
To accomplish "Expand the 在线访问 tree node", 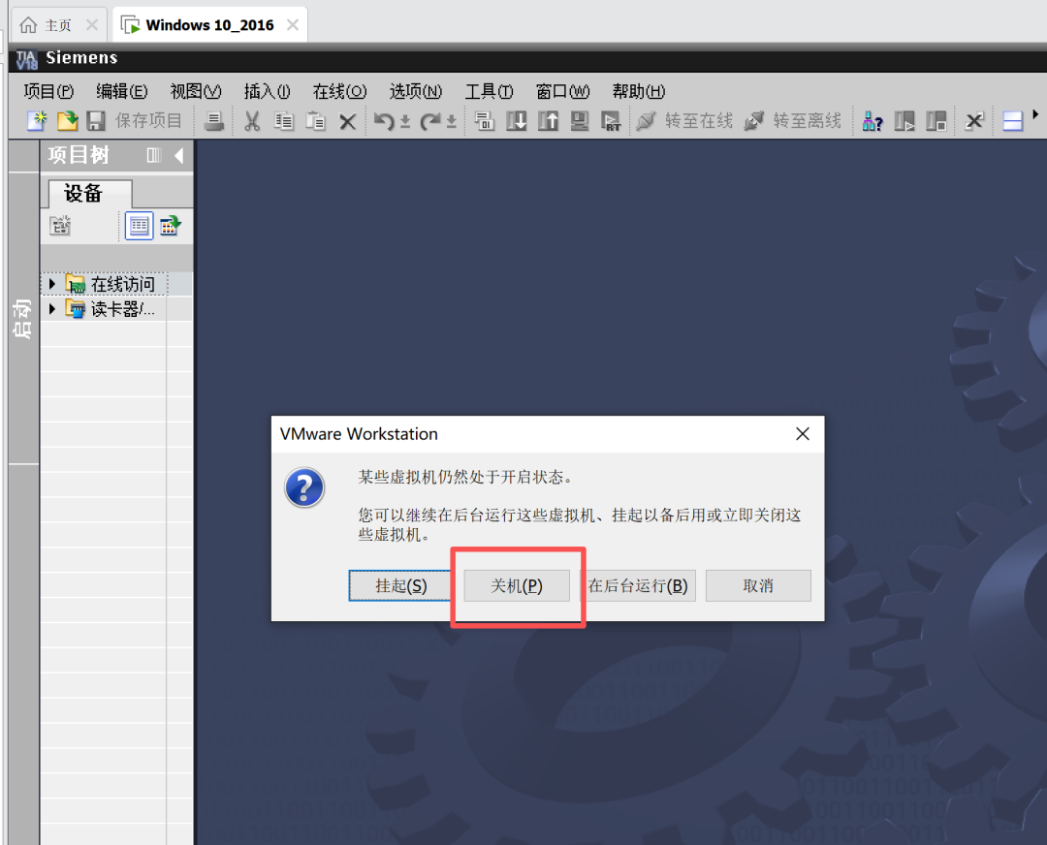I will pos(52,284).
